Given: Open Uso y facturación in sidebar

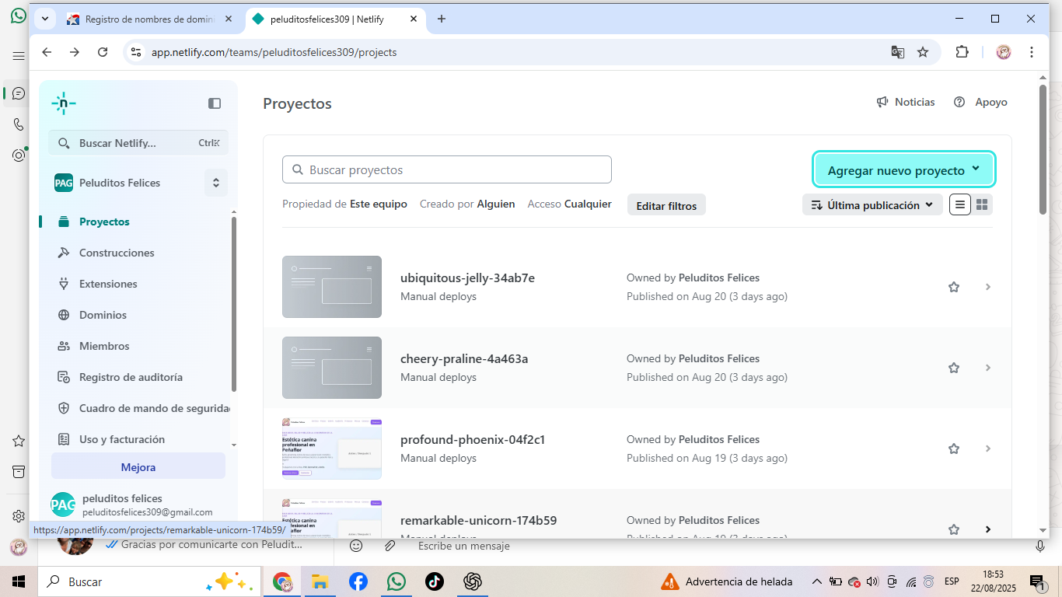Looking at the screenshot, I should (x=121, y=439).
